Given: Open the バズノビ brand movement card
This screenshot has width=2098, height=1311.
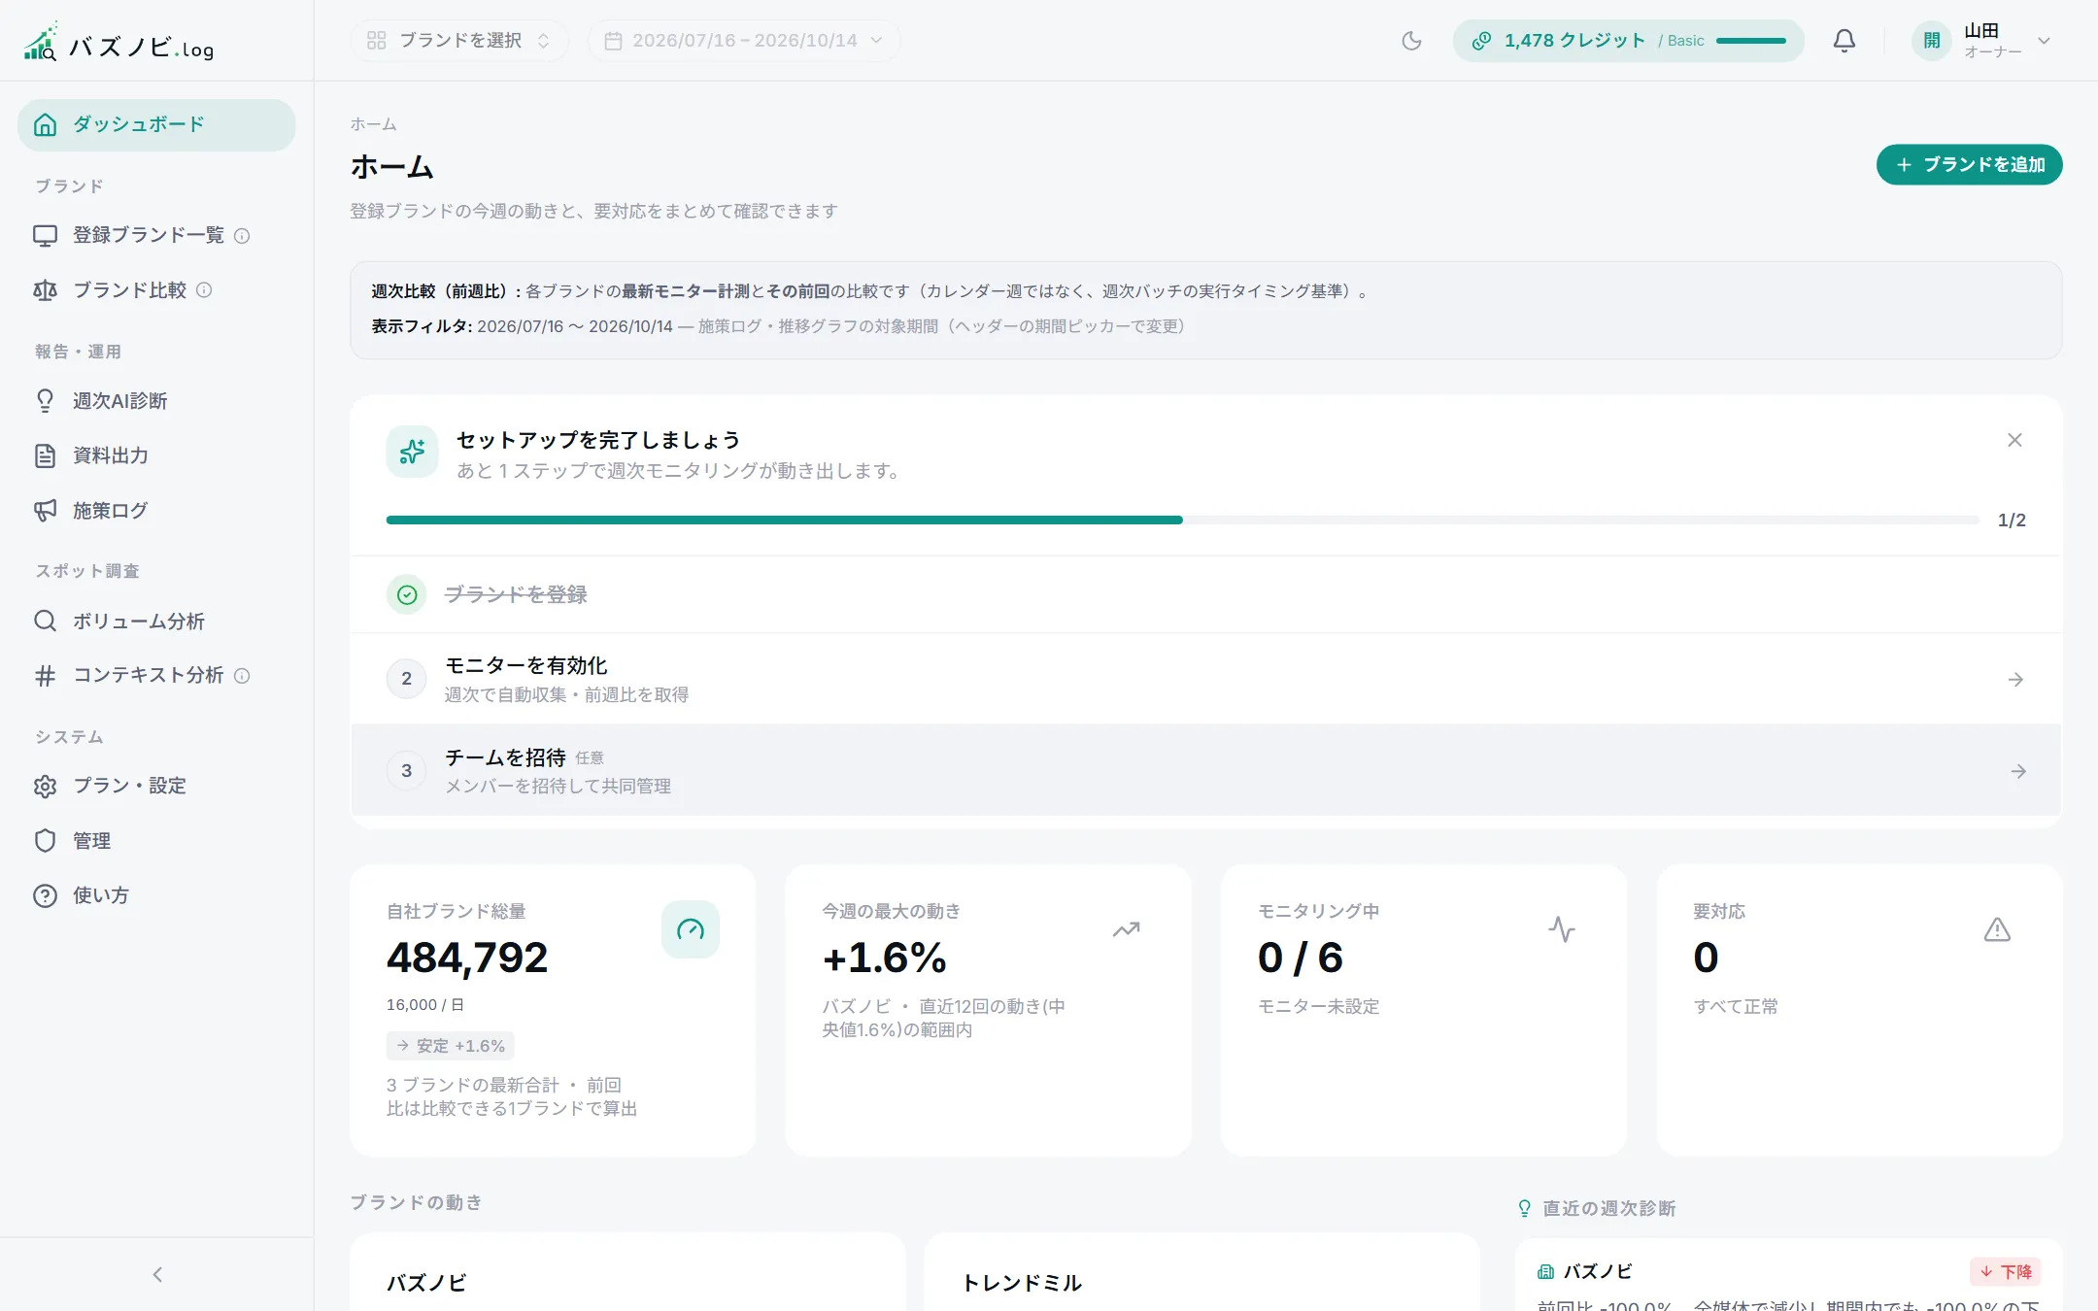Looking at the screenshot, I should pos(627,1273).
